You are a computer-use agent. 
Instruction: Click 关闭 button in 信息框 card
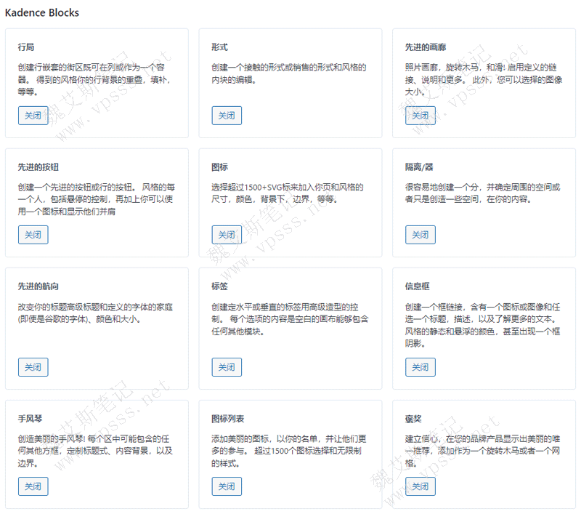(420, 367)
